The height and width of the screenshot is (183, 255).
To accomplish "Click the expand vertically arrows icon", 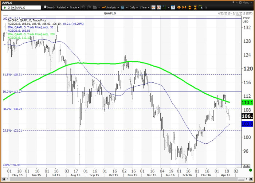I will [x=190, y=8].
